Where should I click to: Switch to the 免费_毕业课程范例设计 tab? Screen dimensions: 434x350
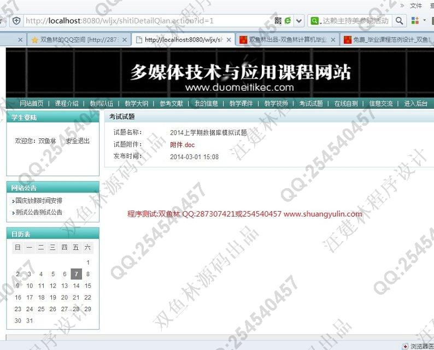click(x=388, y=39)
